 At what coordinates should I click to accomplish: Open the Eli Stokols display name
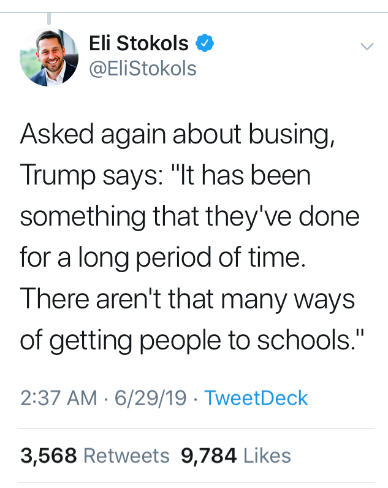pyautogui.click(x=139, y=44)
